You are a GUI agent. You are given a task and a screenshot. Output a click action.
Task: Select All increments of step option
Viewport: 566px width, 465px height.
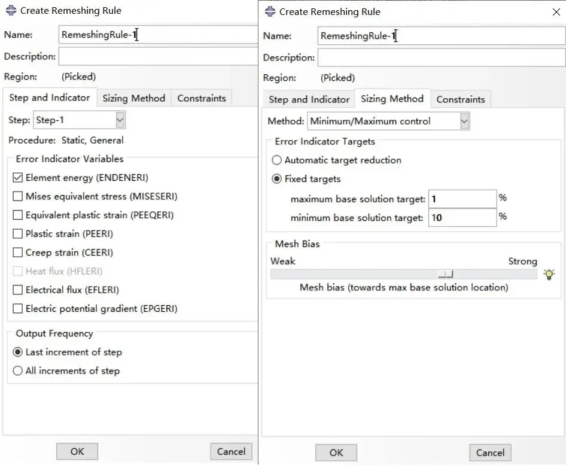17,371
